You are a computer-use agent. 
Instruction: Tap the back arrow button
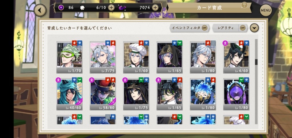(x=40, y=10)
